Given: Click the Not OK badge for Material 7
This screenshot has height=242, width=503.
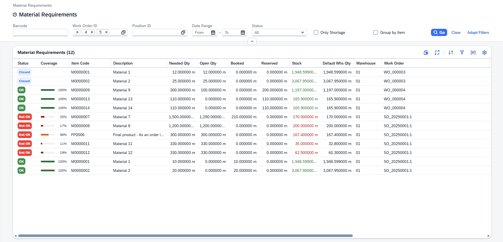Looking at the screenshot, I should point(25,117).
